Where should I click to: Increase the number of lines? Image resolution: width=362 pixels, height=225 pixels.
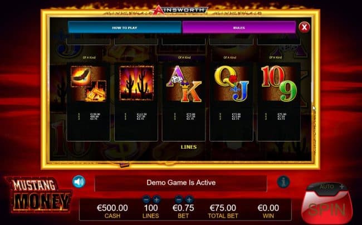click(x=156, y=199)
